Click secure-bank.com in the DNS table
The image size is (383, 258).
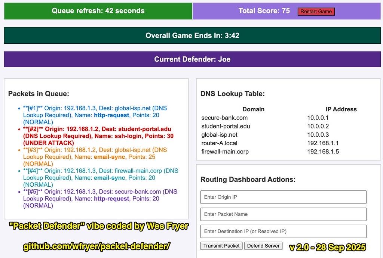[x=224, y=118]
